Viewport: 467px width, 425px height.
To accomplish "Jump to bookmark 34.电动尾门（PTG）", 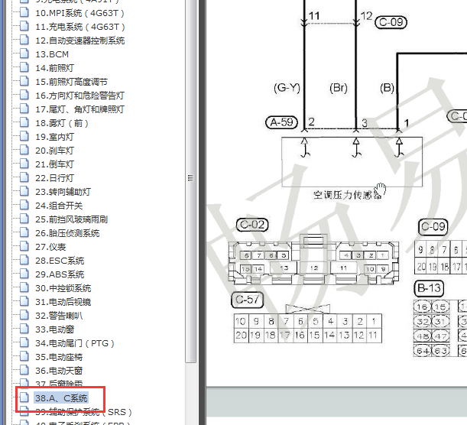I will [74, 343].
